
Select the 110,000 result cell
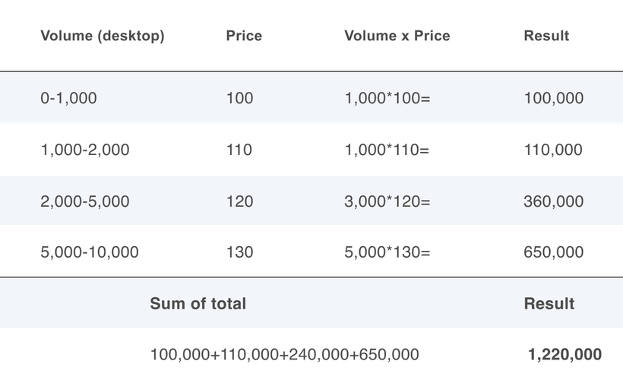coord(553,150)
